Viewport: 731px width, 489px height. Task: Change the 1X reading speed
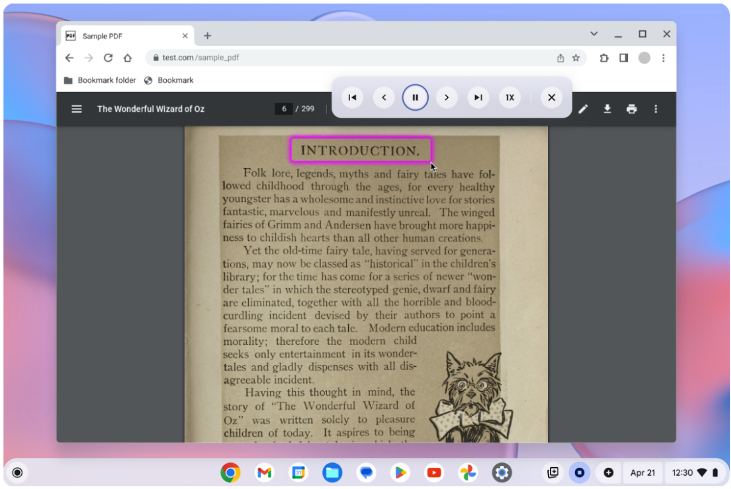(x=510, y=97)
